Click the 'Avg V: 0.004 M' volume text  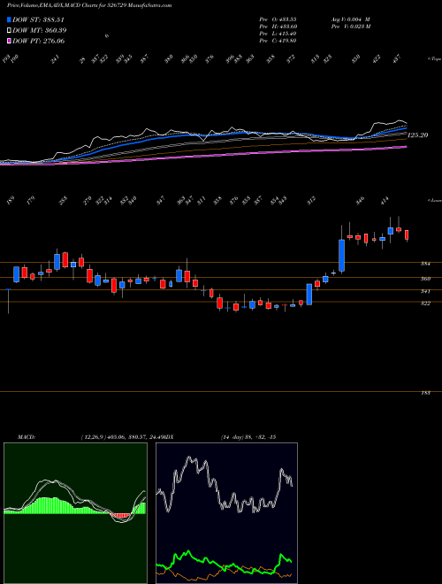point(350,19)
